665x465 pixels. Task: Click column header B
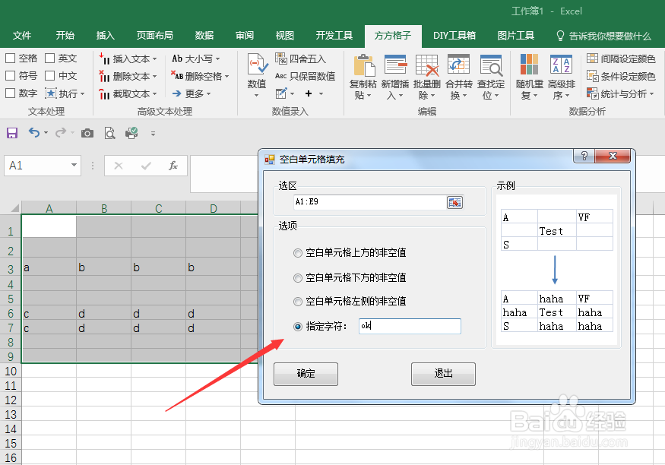104,208
